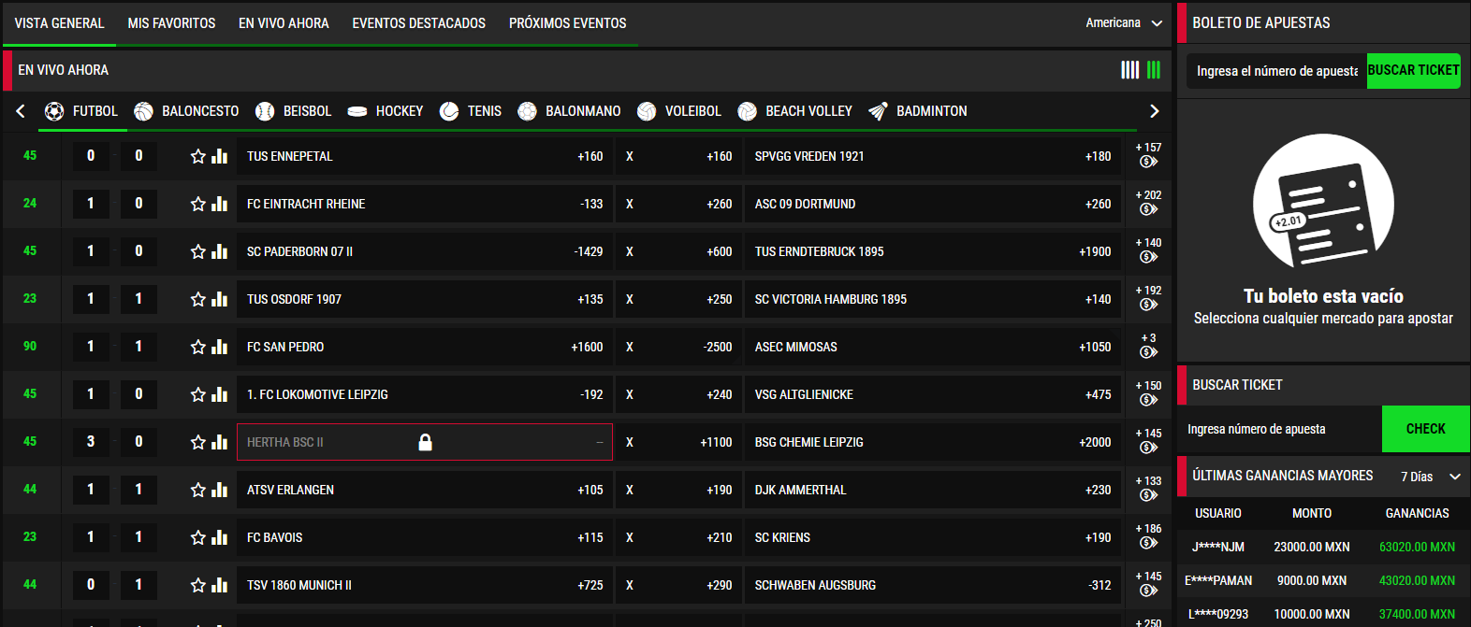Bet on draw X +260 Rheine match

point(678,204)
